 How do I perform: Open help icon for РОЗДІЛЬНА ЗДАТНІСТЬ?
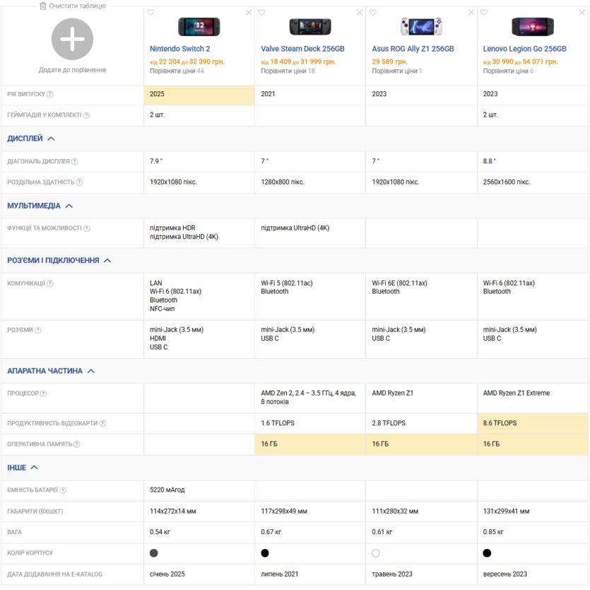tap(79, 183)
